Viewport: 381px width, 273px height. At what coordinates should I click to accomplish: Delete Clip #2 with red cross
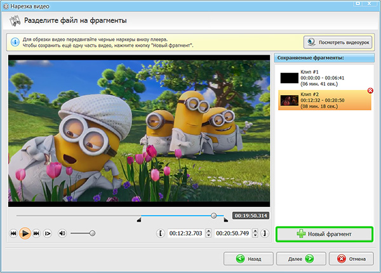tap(370, 91)
